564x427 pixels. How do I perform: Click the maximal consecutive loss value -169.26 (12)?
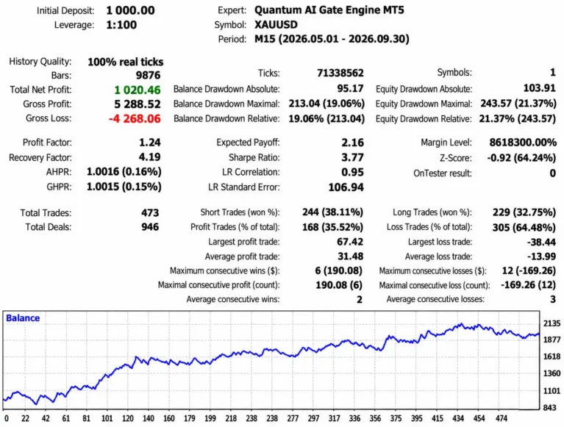(529, 285)
